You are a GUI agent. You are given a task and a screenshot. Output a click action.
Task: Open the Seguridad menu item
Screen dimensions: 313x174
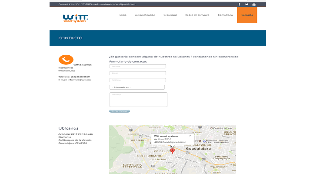tap(170, 15)
